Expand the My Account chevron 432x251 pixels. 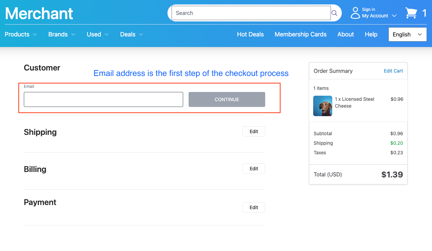tap(395, 15)
